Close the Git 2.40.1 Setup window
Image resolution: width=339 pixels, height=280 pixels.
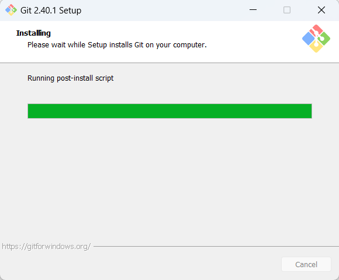pyautogui.click(x=321, y=10)
